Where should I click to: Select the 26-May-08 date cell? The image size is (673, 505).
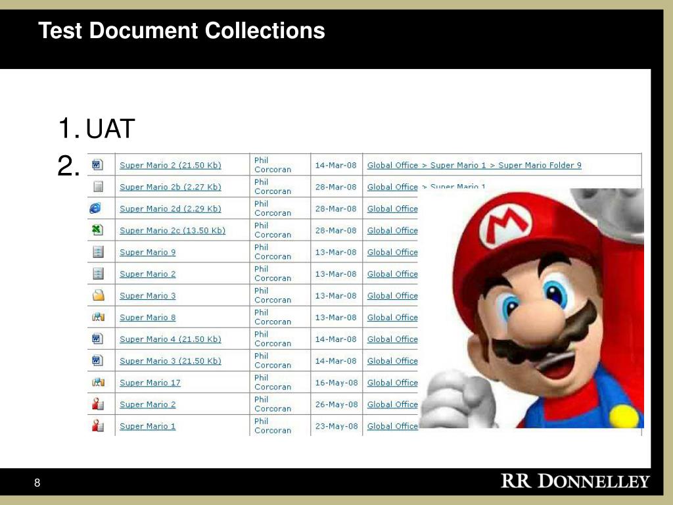pos(336,404)
